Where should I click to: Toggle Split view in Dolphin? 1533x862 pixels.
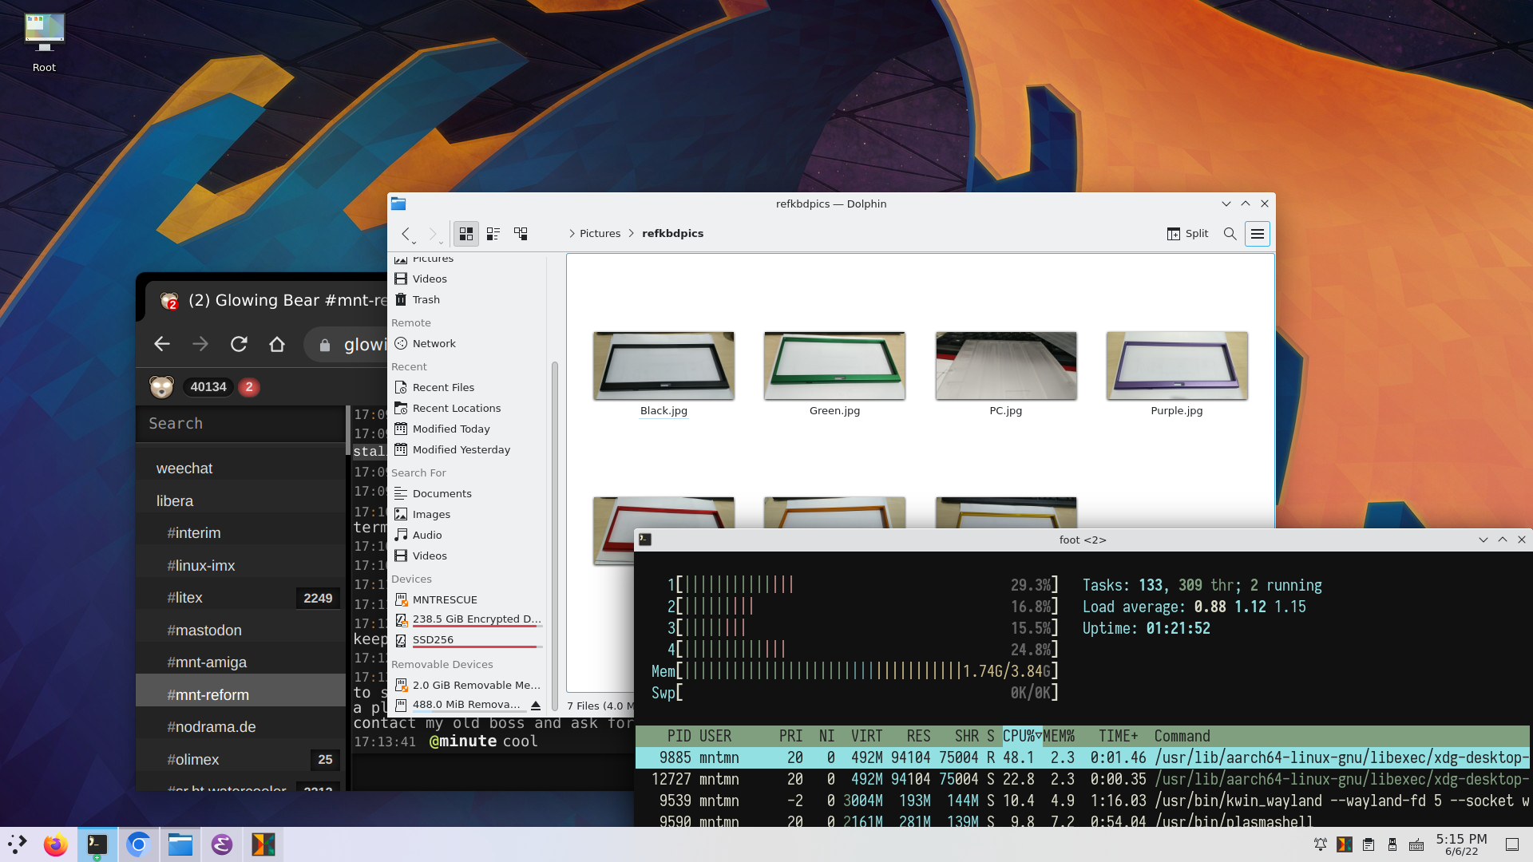(x=1187, y=234)
